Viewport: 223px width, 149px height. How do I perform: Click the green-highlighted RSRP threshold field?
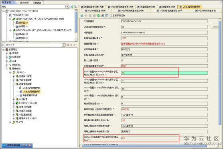[164, 73]
